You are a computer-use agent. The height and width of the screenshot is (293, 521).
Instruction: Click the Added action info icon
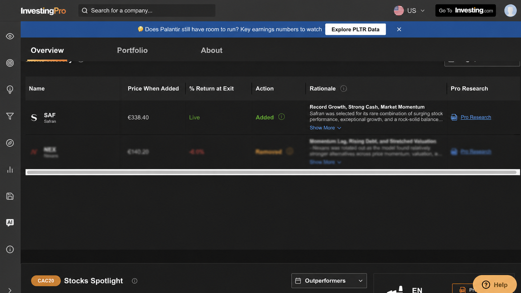pyautogui.click(x=281, y=117)
